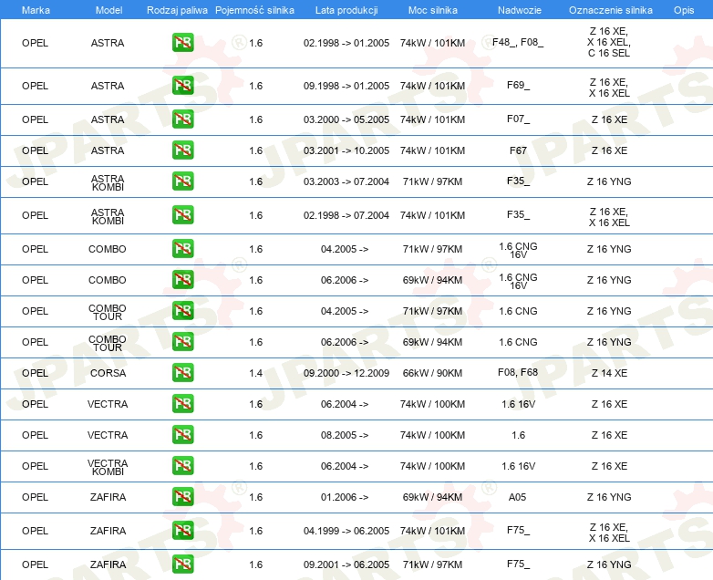Click the engine code 'Z 14 XE'

[x=609, y=373]
